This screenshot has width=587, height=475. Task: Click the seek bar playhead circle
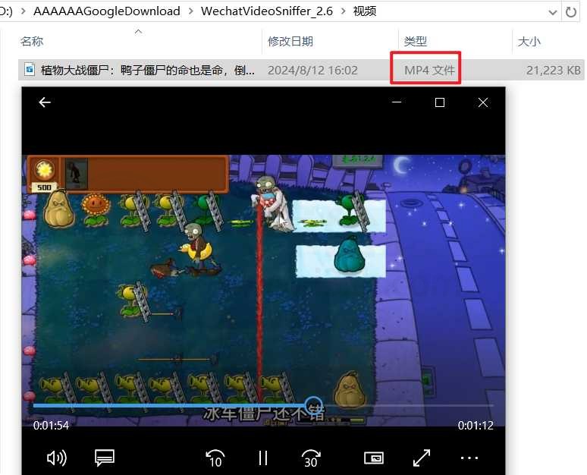tap(313, 405)
